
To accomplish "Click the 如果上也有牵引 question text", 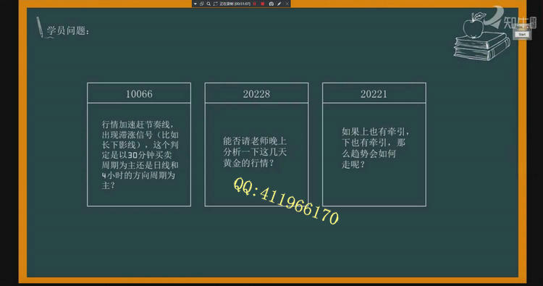I will [x=375, y=148].
